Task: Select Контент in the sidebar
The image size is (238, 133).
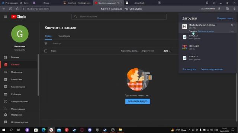Action: click(x=15, y=65)
